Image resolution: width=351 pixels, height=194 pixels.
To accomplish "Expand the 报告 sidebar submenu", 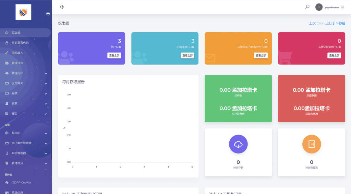I will 46,114.
